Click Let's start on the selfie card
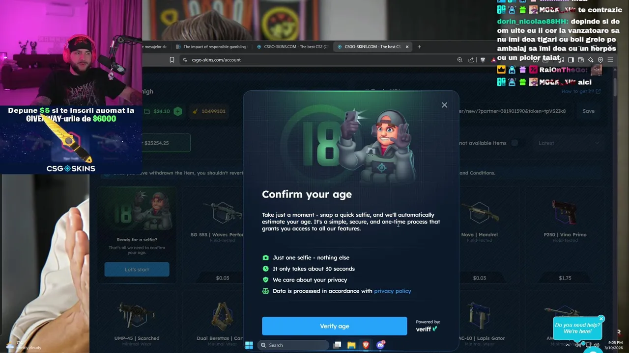 click(x=137, y=269)
